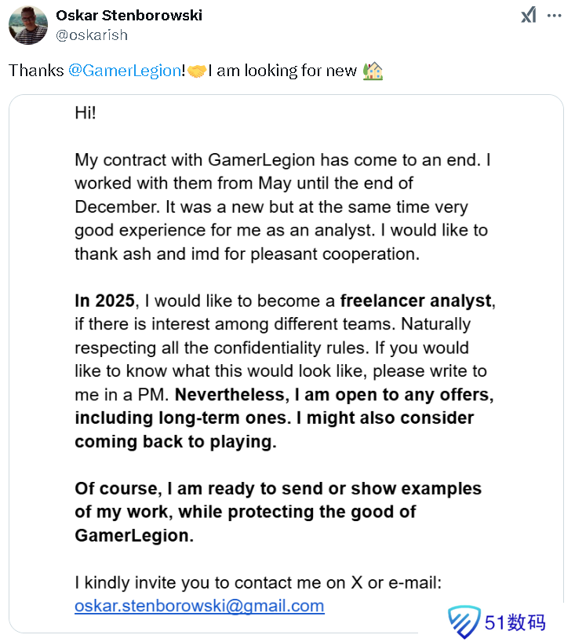Click the Grok xAI icon

point(528,16)
